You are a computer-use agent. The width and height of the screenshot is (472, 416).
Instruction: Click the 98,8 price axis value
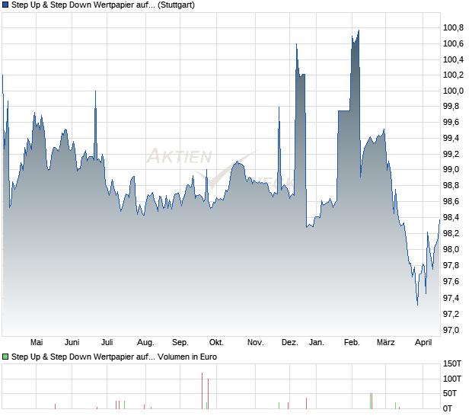[451, 185]
